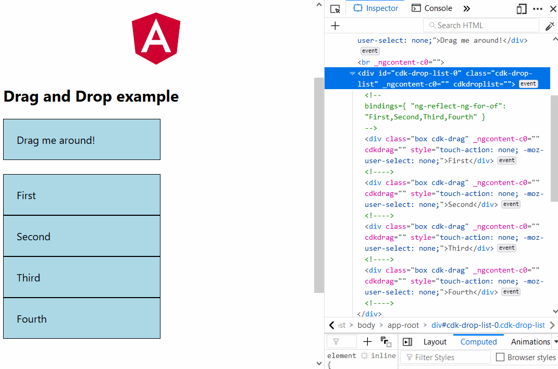This screenshot has height=369, width=558.
Task: Open the Computed styles tab
Action: (x=478, y=341)
